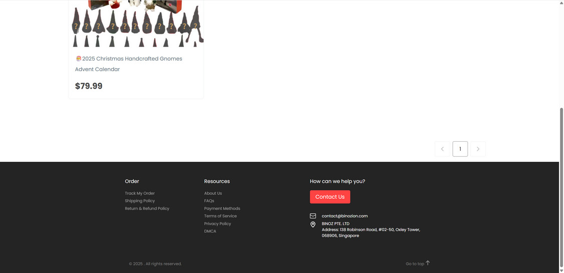Image resolution: width=564 pixels, height=273 pixels.
Task: Click the 2025 All rights reserved text
Action: point(155,263)
